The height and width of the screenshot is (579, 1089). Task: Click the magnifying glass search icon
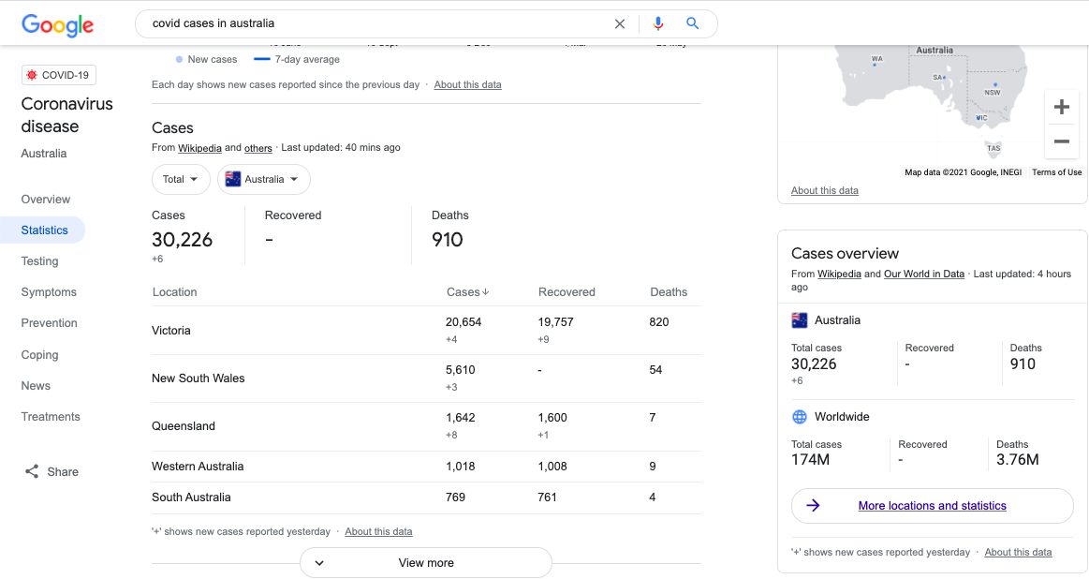point(692,22)
